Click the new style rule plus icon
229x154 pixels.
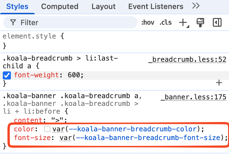tap(183, 23)
